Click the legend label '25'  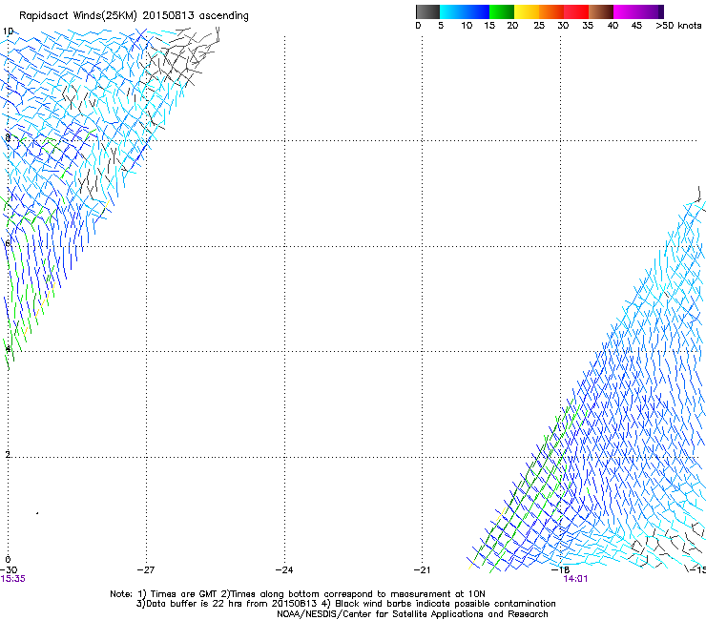click(539, 26)
